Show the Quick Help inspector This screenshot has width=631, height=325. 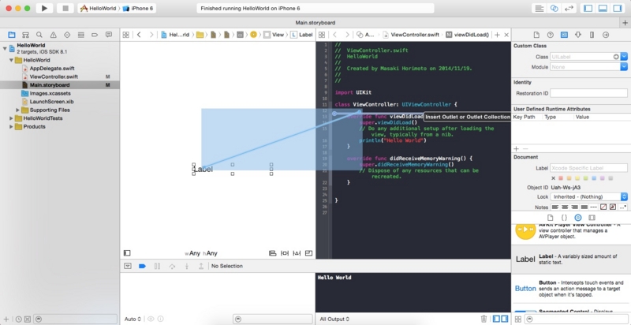tap(550, 35)
